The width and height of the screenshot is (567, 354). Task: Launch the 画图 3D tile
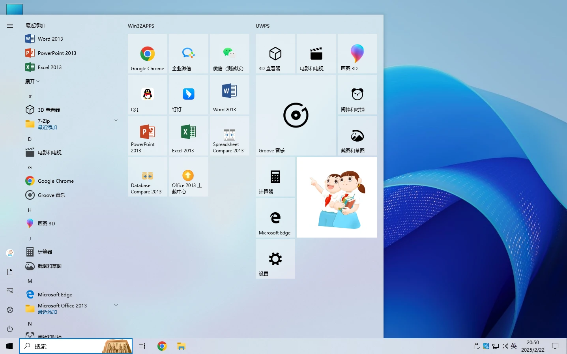357,54
